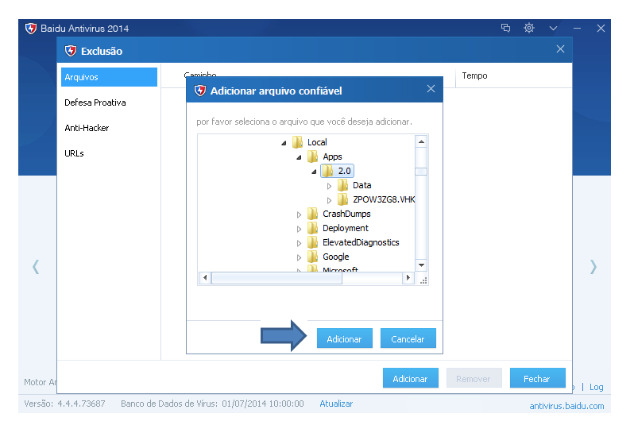Click the Tempo column header
Viewport: 634px width, 425px height.
(474, 75)
